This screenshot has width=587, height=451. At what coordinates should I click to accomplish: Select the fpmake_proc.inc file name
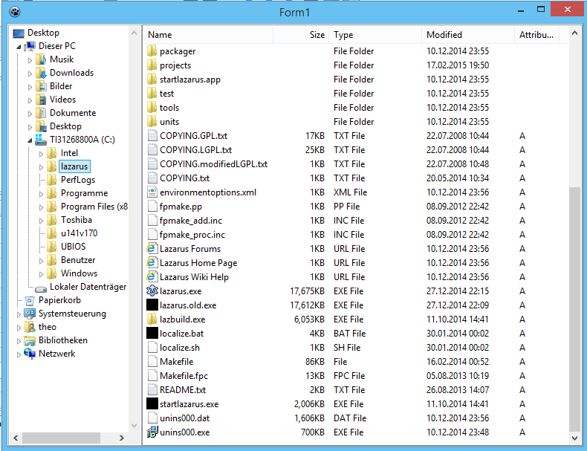pos(192,235)
